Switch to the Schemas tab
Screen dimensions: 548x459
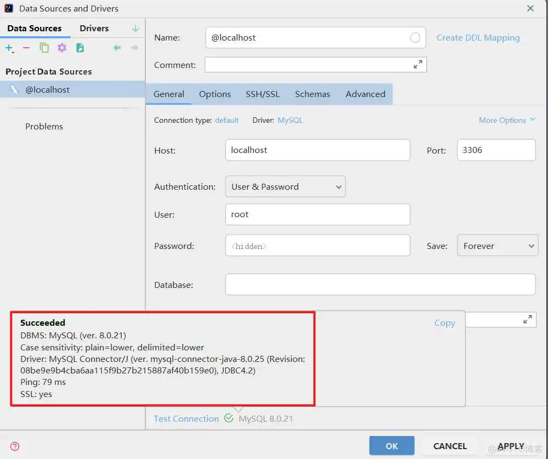tap(312, 94)
